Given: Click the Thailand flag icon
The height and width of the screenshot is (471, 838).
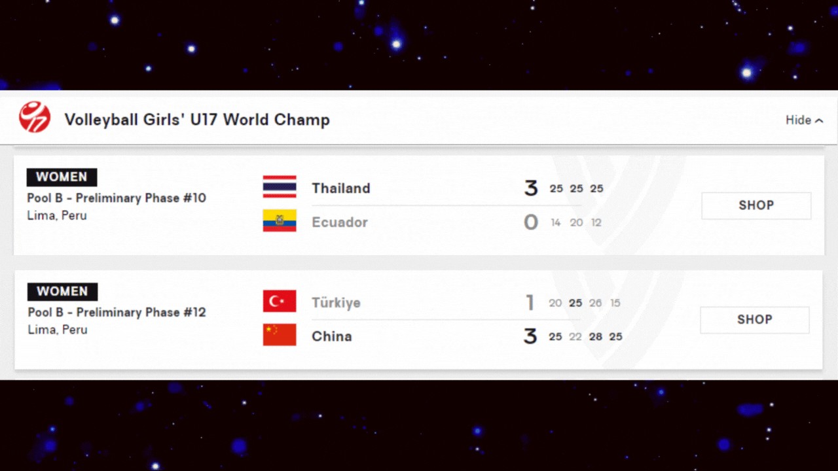Looking at the screenshot, I should tap(280, 187).
